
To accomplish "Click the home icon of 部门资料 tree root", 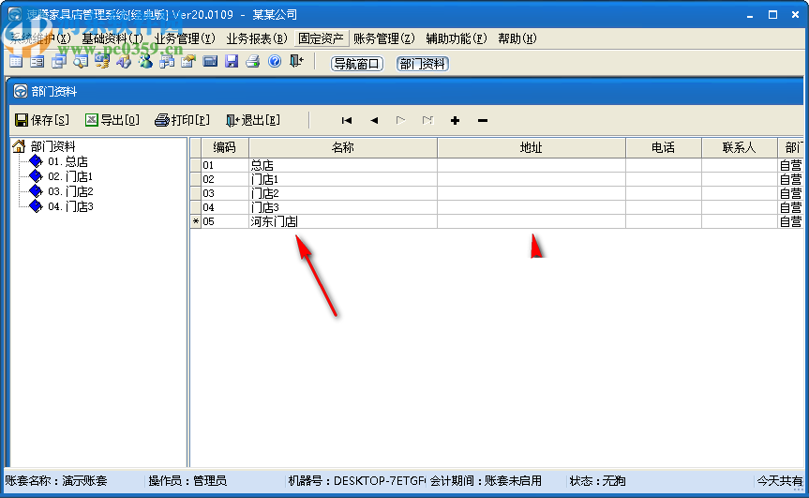I will (x=19, y=146).
